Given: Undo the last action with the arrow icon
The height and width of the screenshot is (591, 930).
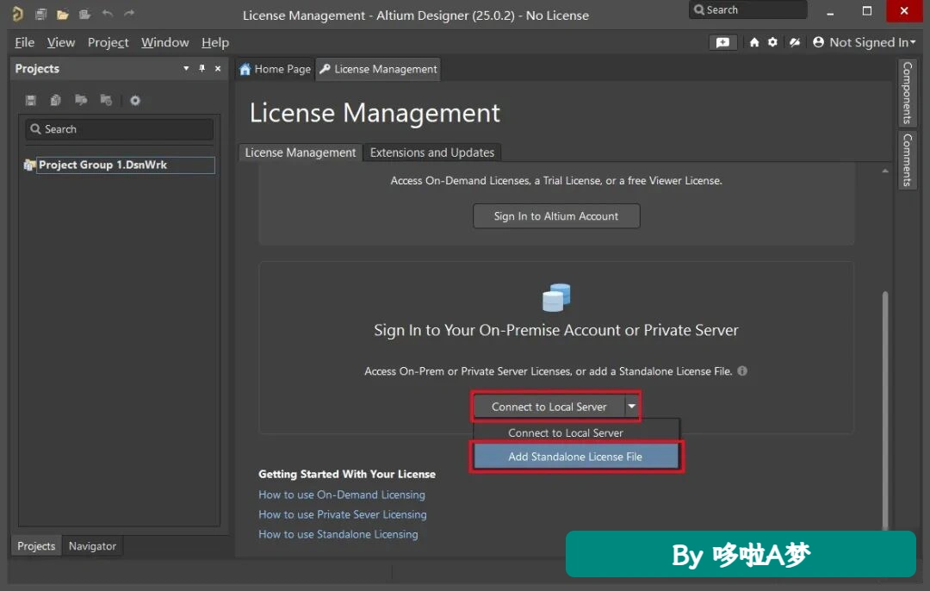Looking at the screenshot, I should pos(108,14).
